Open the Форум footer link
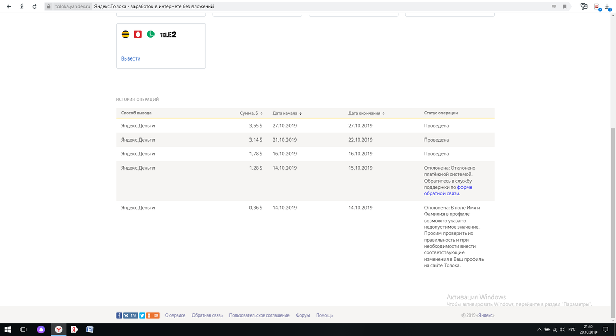 click(x=303, y=315)
